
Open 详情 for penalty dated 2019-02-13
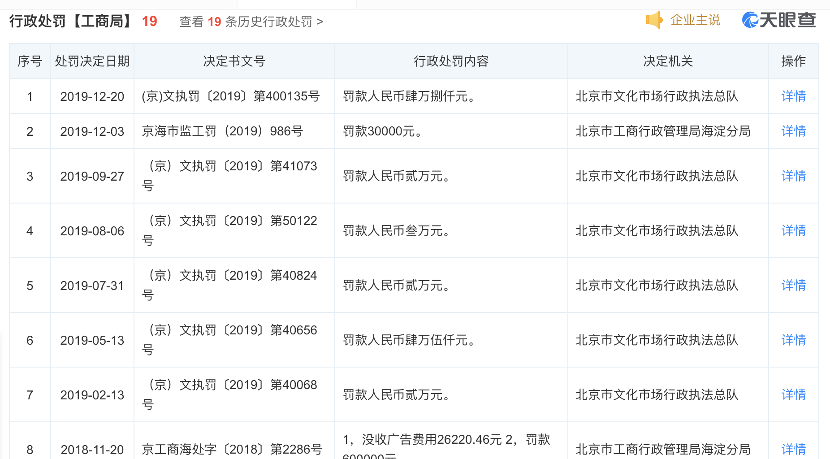click(x=793, y=395)
